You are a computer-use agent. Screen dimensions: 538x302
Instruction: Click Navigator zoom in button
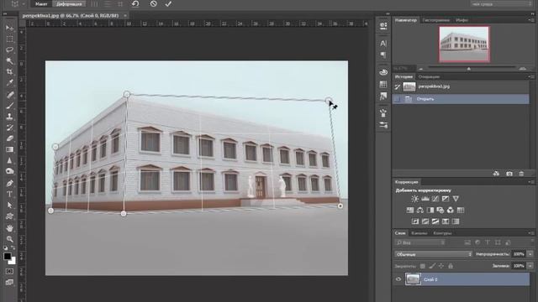[x=523, y=69]
